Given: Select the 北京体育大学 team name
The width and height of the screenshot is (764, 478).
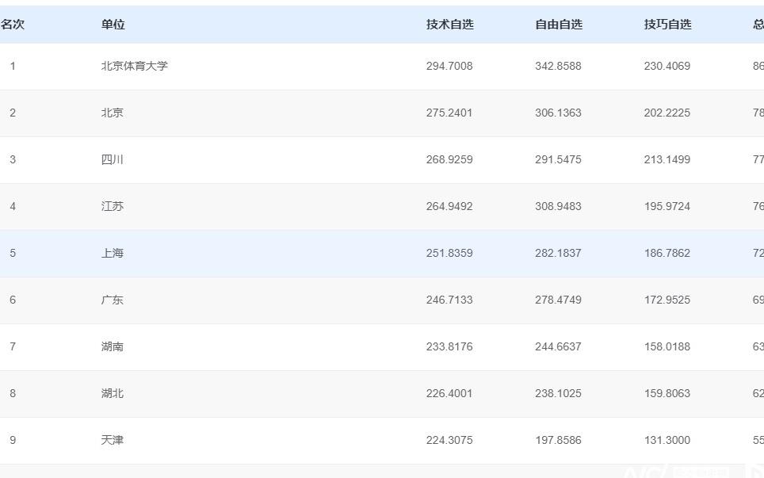Looking at the screenshot, I should coord(134,67).
